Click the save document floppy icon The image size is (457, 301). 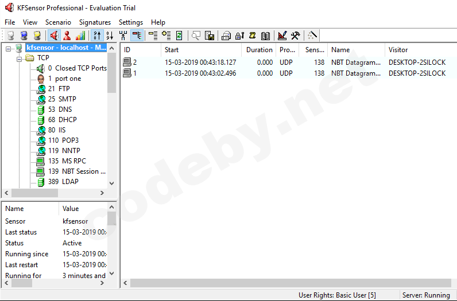pos(210,36)
